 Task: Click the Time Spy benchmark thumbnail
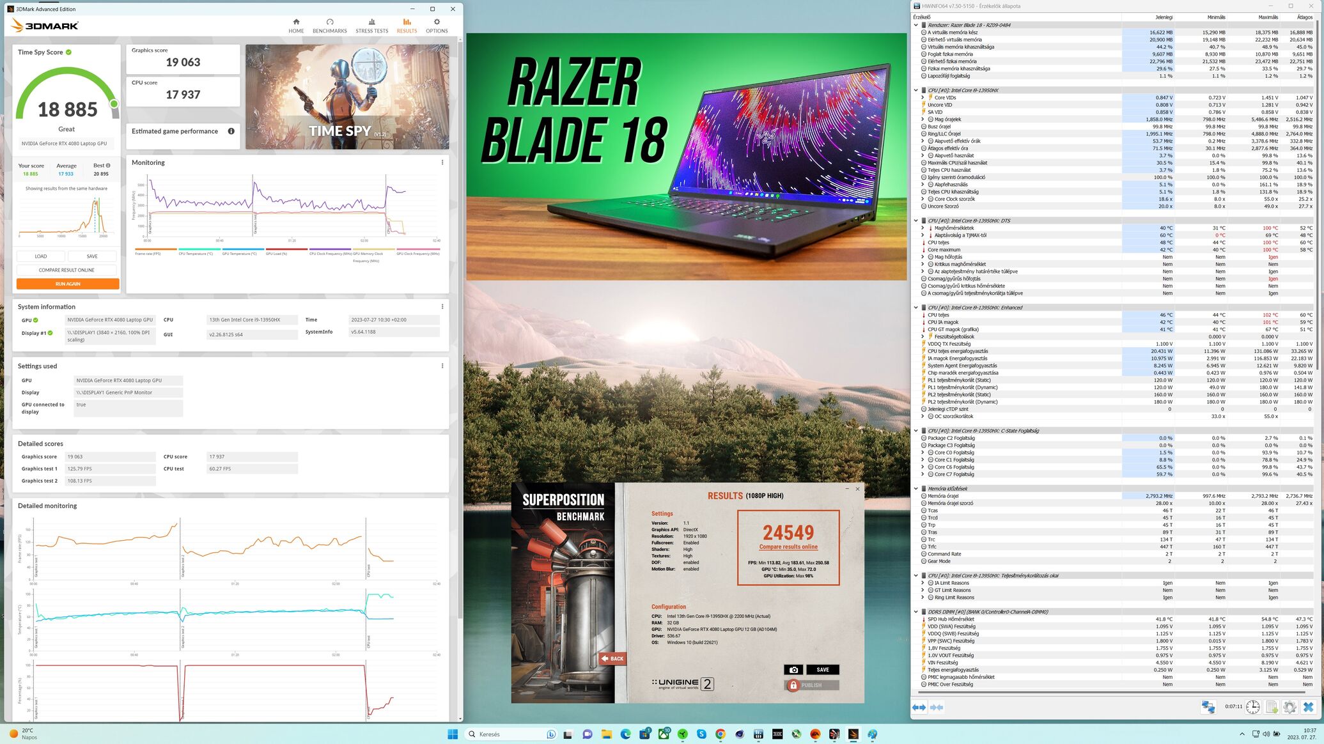[347, 97]
